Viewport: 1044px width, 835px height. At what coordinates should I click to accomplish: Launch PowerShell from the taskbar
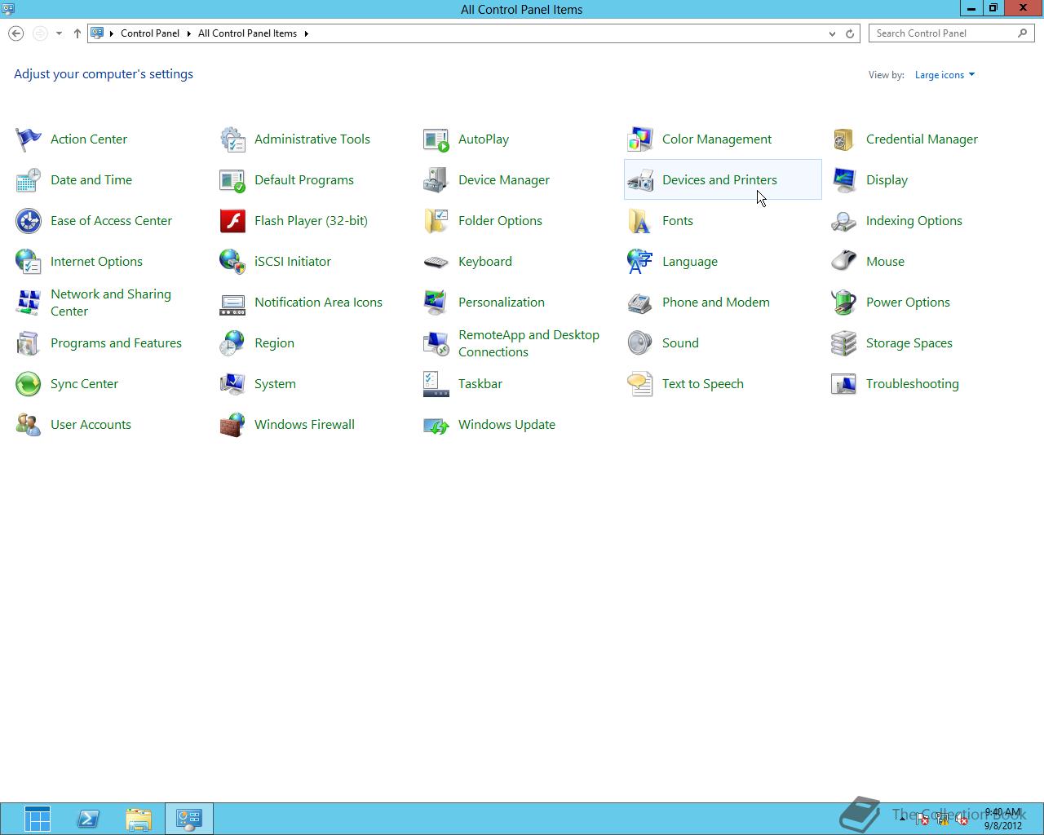click(88, 819)
